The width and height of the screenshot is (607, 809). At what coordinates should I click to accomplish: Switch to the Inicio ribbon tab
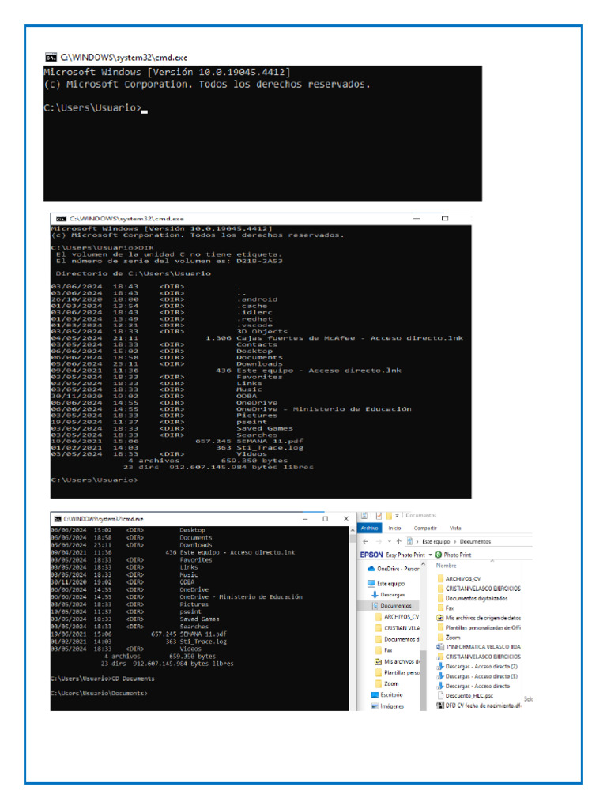[395, 528]
